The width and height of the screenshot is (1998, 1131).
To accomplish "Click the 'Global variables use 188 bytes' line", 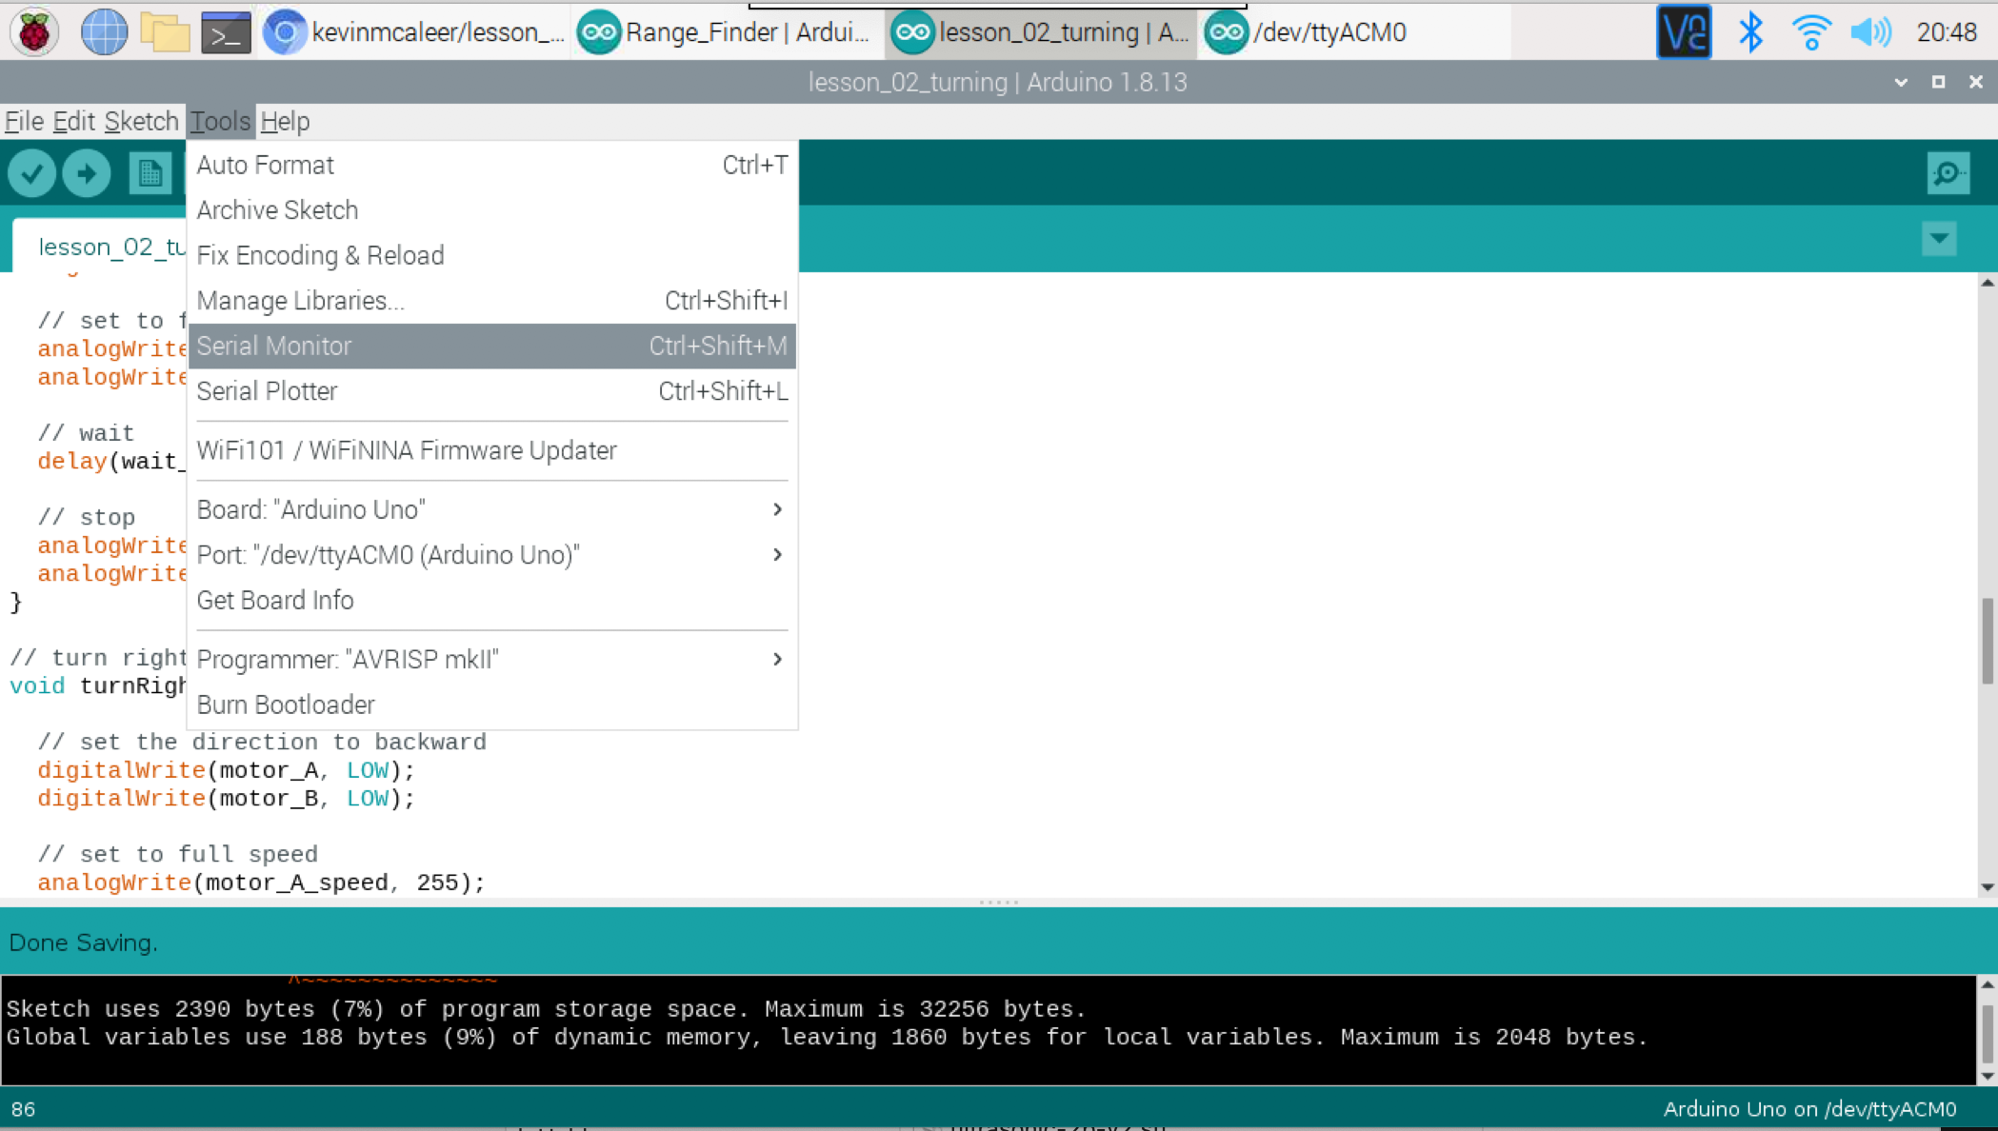I will pyautogui.click(x=827, y=1037).
